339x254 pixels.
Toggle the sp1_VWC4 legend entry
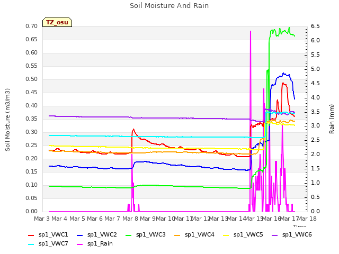(x=194, y=234)
